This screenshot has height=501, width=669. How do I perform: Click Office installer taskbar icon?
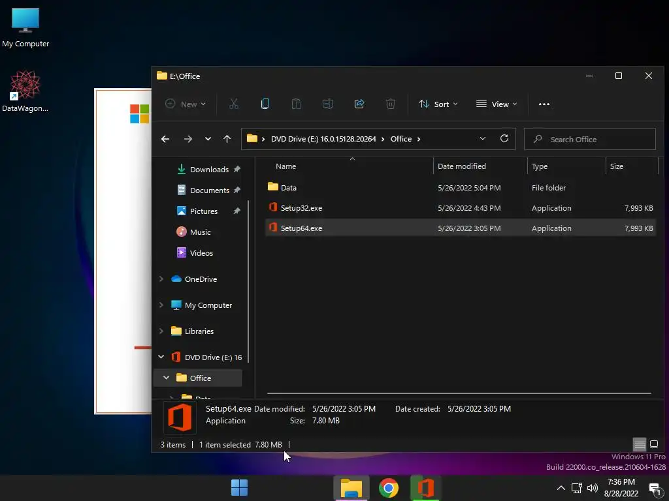(425, 488)
